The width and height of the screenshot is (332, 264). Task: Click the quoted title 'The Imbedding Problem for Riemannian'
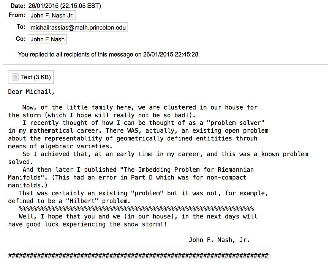click(x=187, y=170)
